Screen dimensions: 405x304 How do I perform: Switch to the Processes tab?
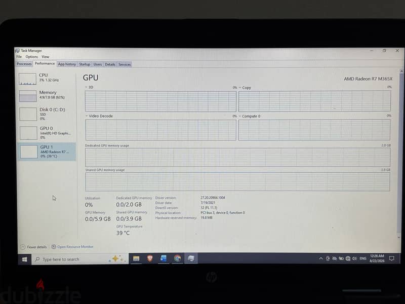24,64
